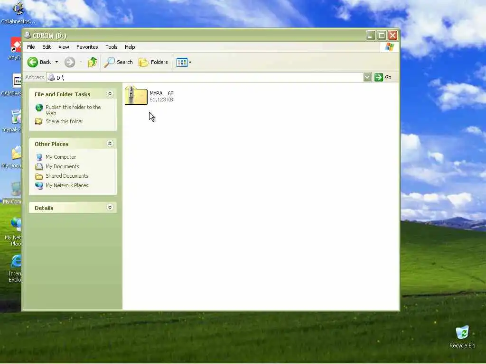Click the greyed Forward arrow button

tap(70, 62)
